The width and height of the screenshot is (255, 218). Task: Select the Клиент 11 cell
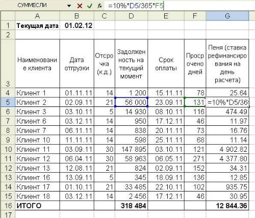[x=37, y=149]
